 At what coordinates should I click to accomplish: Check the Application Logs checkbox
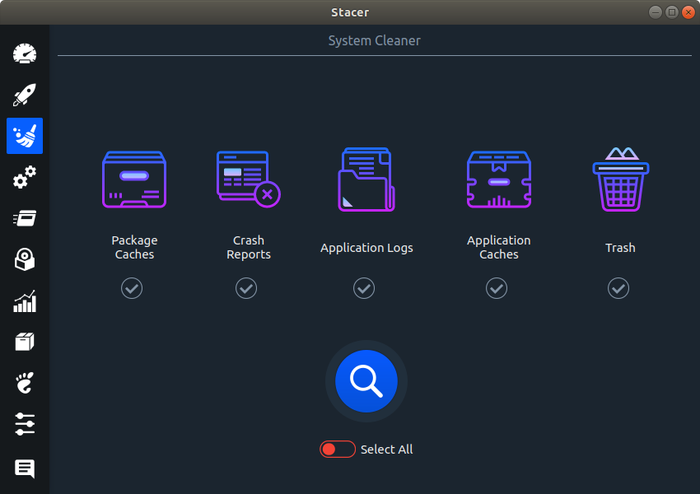tap(364, 288)
